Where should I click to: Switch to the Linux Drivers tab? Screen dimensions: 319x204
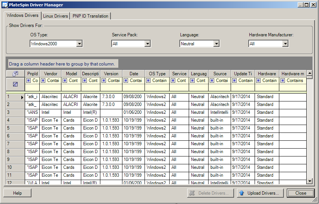55,16
